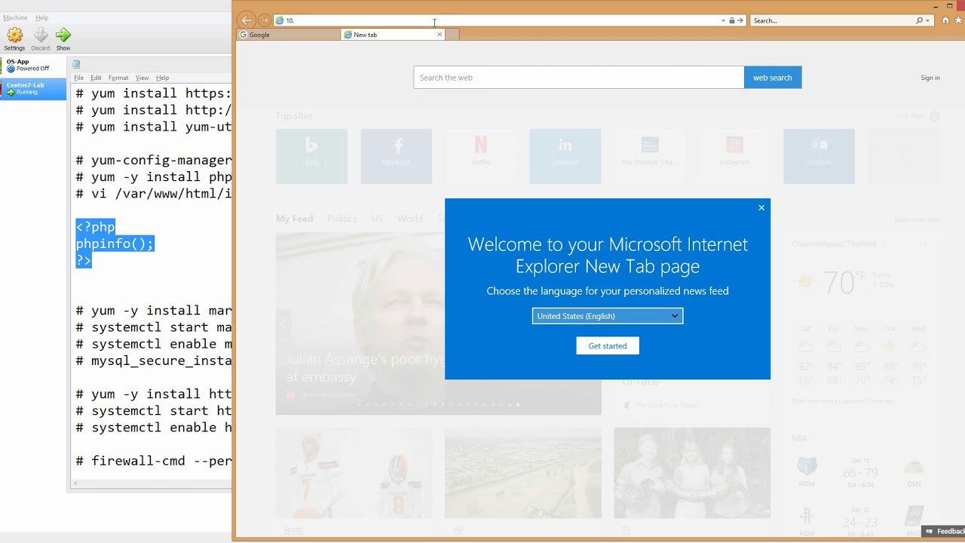Close the Welcome dialog with X
Screen dimensions: 965x543
(761, 208)
